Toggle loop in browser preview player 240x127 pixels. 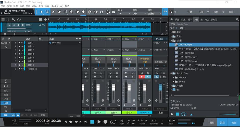click(x=183, y=114)
